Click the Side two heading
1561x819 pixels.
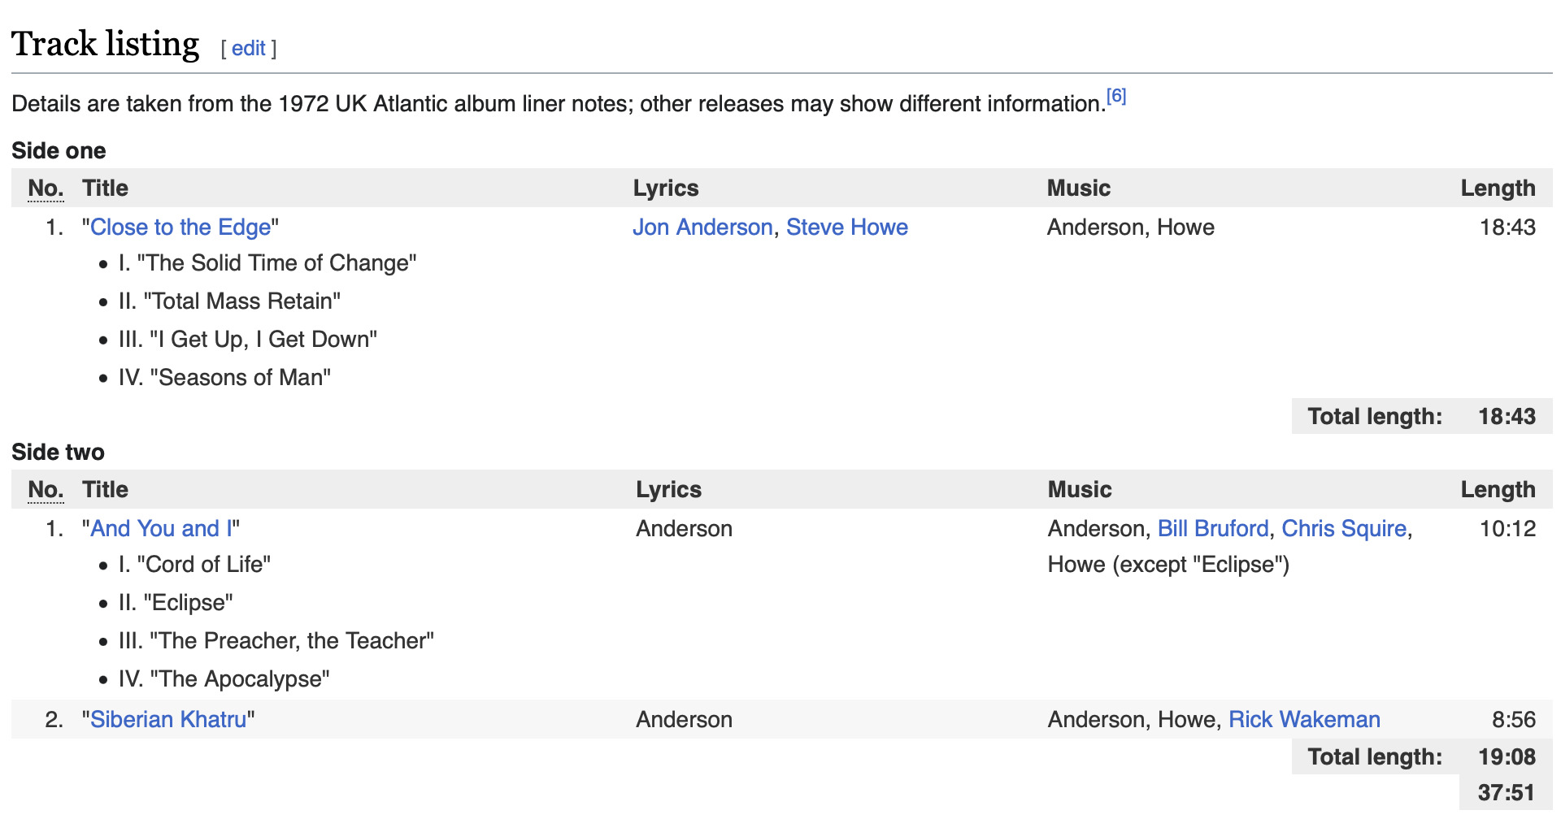click(59, 453)
